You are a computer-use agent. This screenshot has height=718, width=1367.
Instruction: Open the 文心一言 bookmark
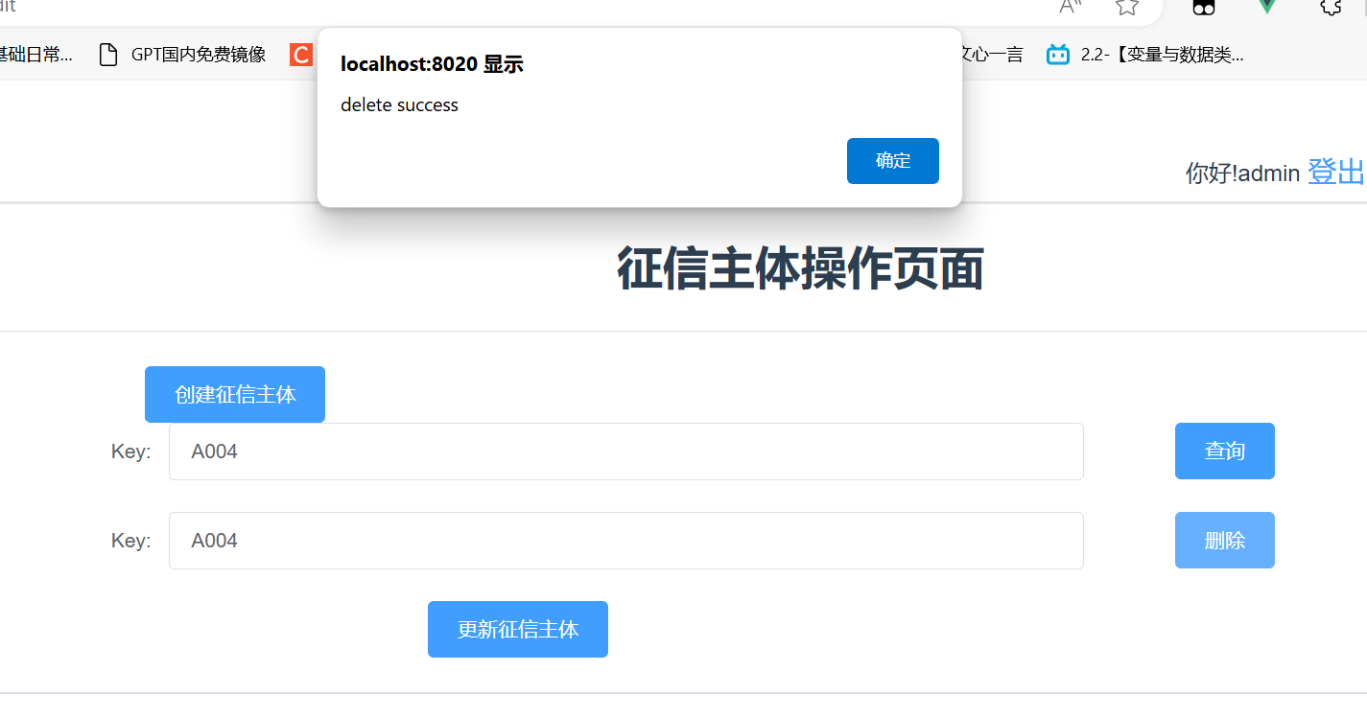click(993, 55)
